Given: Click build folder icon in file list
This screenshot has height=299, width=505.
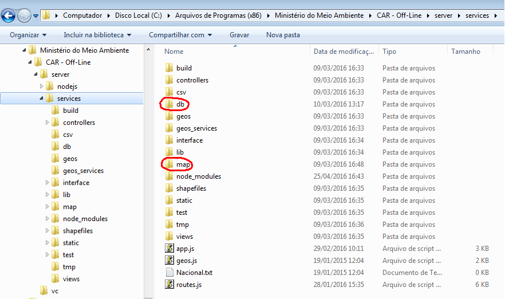Looking at the screenshot, I should tap(169, 68).
